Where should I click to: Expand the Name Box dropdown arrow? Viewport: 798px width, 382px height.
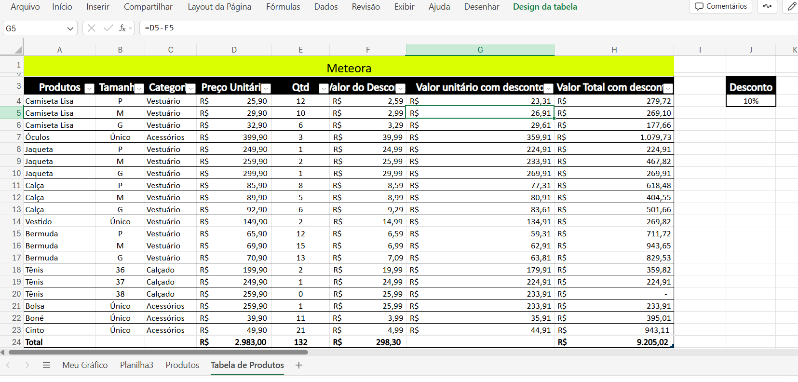pyautogui.click(x=70, y=28)
